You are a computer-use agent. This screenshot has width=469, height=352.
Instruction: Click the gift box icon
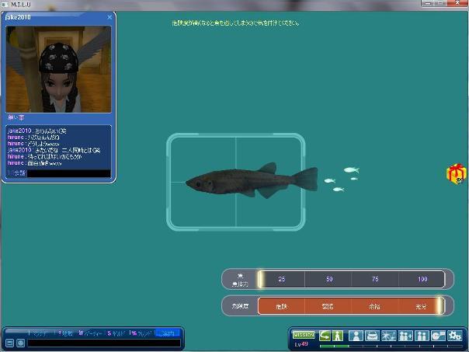point(456,173)
